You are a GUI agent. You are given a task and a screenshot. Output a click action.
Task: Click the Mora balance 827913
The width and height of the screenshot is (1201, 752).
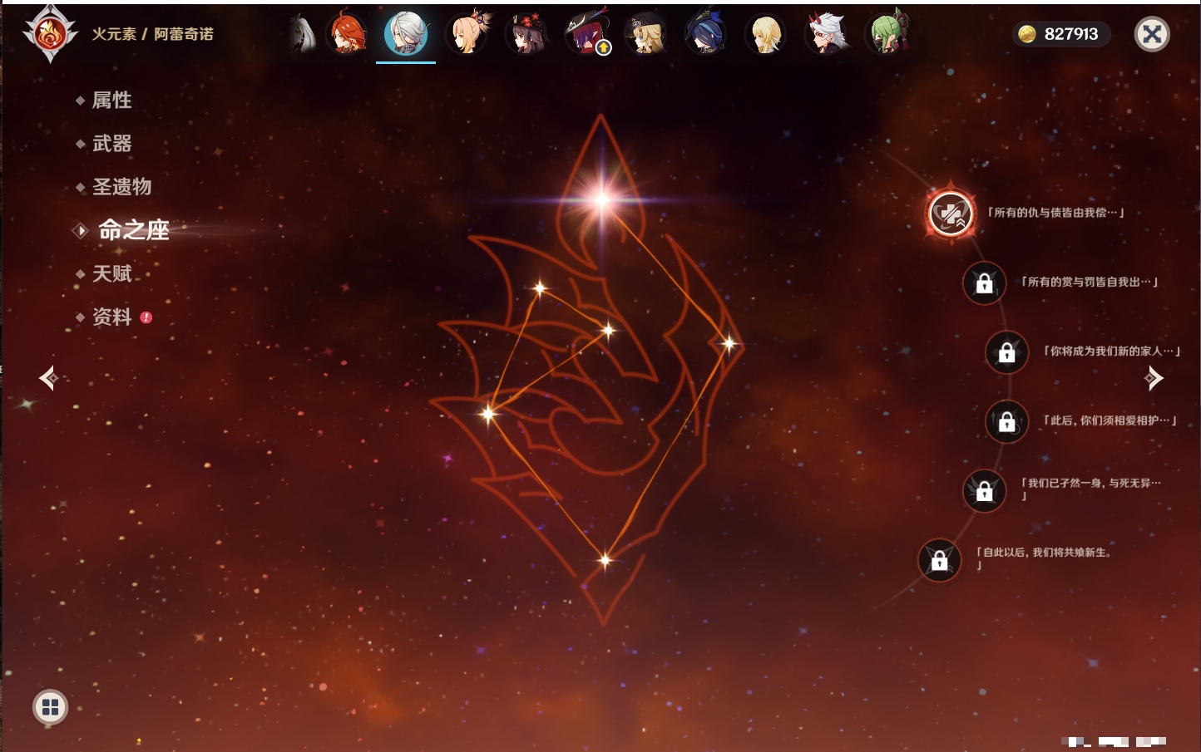pos(1071,34)
